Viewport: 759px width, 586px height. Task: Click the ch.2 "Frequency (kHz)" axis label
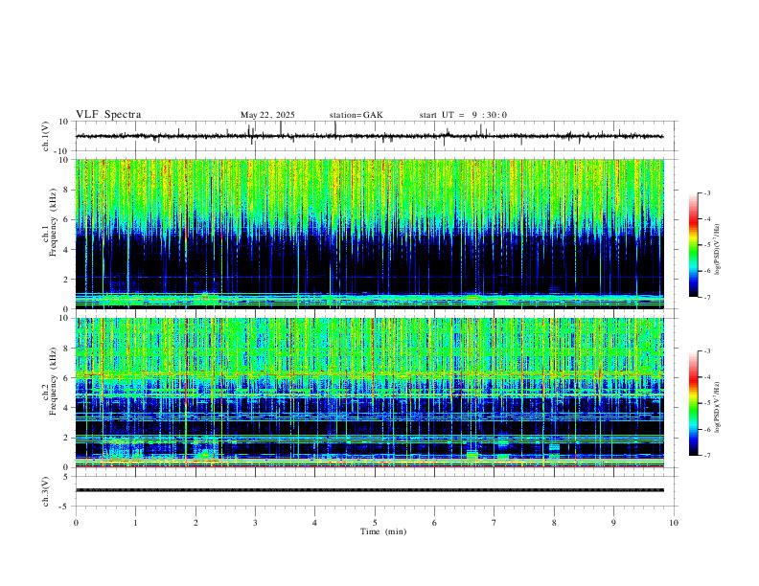54,381
